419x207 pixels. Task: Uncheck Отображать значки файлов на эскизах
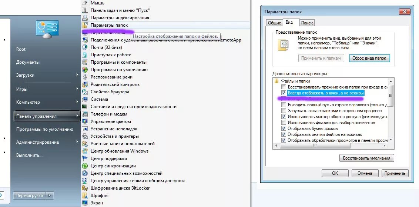(x=284, y=134)
